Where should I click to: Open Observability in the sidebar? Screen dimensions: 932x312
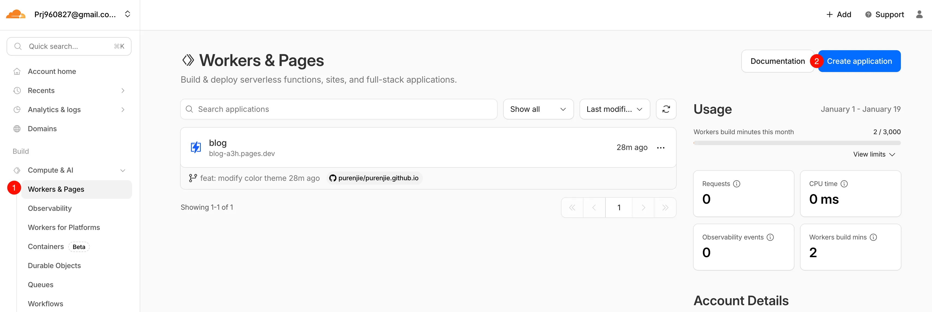(x=50, y=208)
